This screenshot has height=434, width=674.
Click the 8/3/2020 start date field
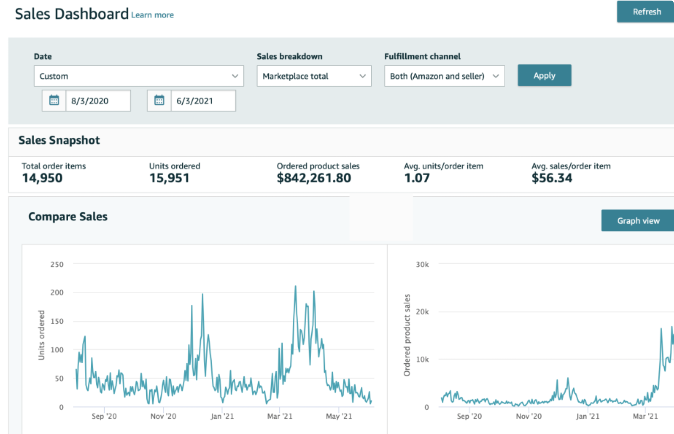click(x=98, y=101)
